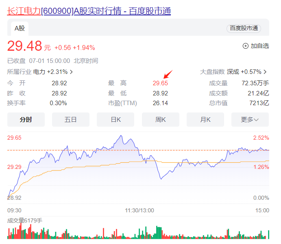Open 深成 +0.57% index link

coord(244,72)
